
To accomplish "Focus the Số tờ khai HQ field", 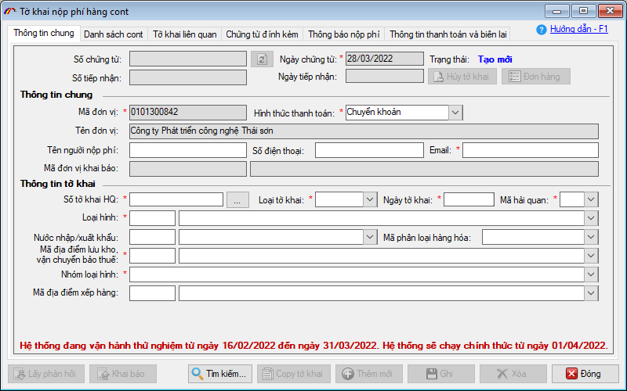I will [x=176, y=199].
